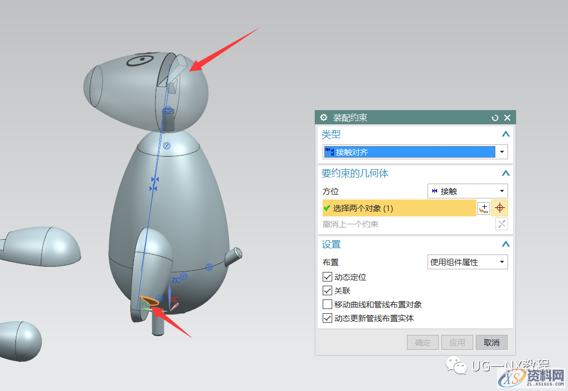568x391 pixels.
Task: Click the add-object plus icon beside 选择两个对象
Action: tap(483, 208)
